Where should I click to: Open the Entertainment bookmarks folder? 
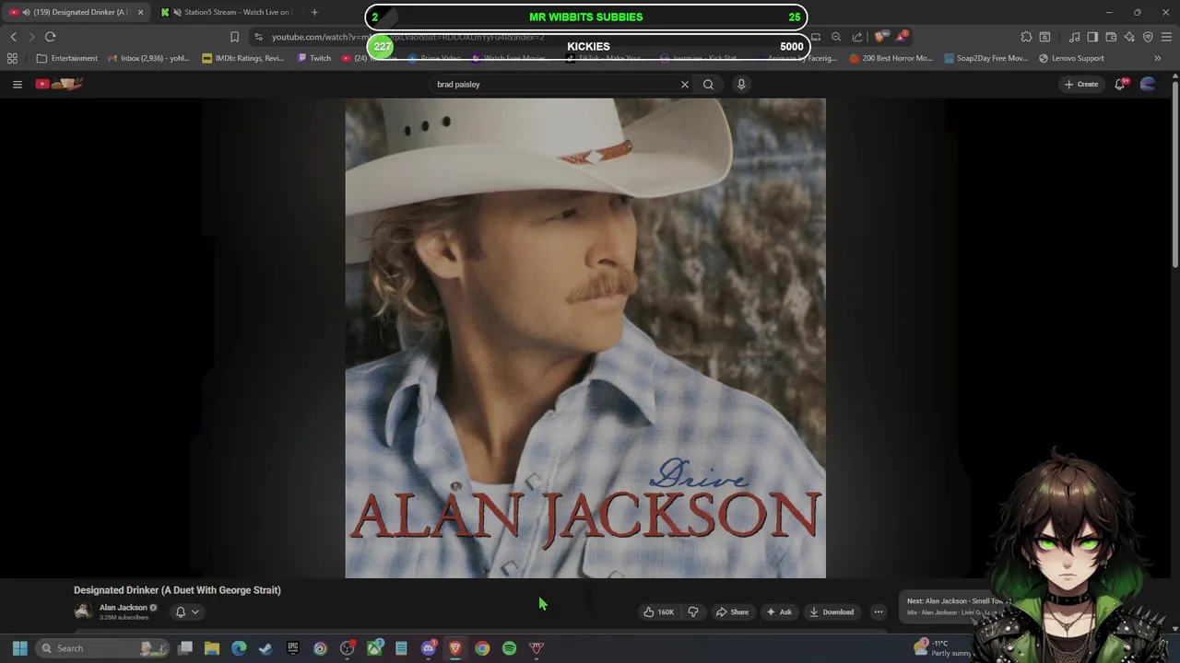pyautogui.click(x=66, y=58)
